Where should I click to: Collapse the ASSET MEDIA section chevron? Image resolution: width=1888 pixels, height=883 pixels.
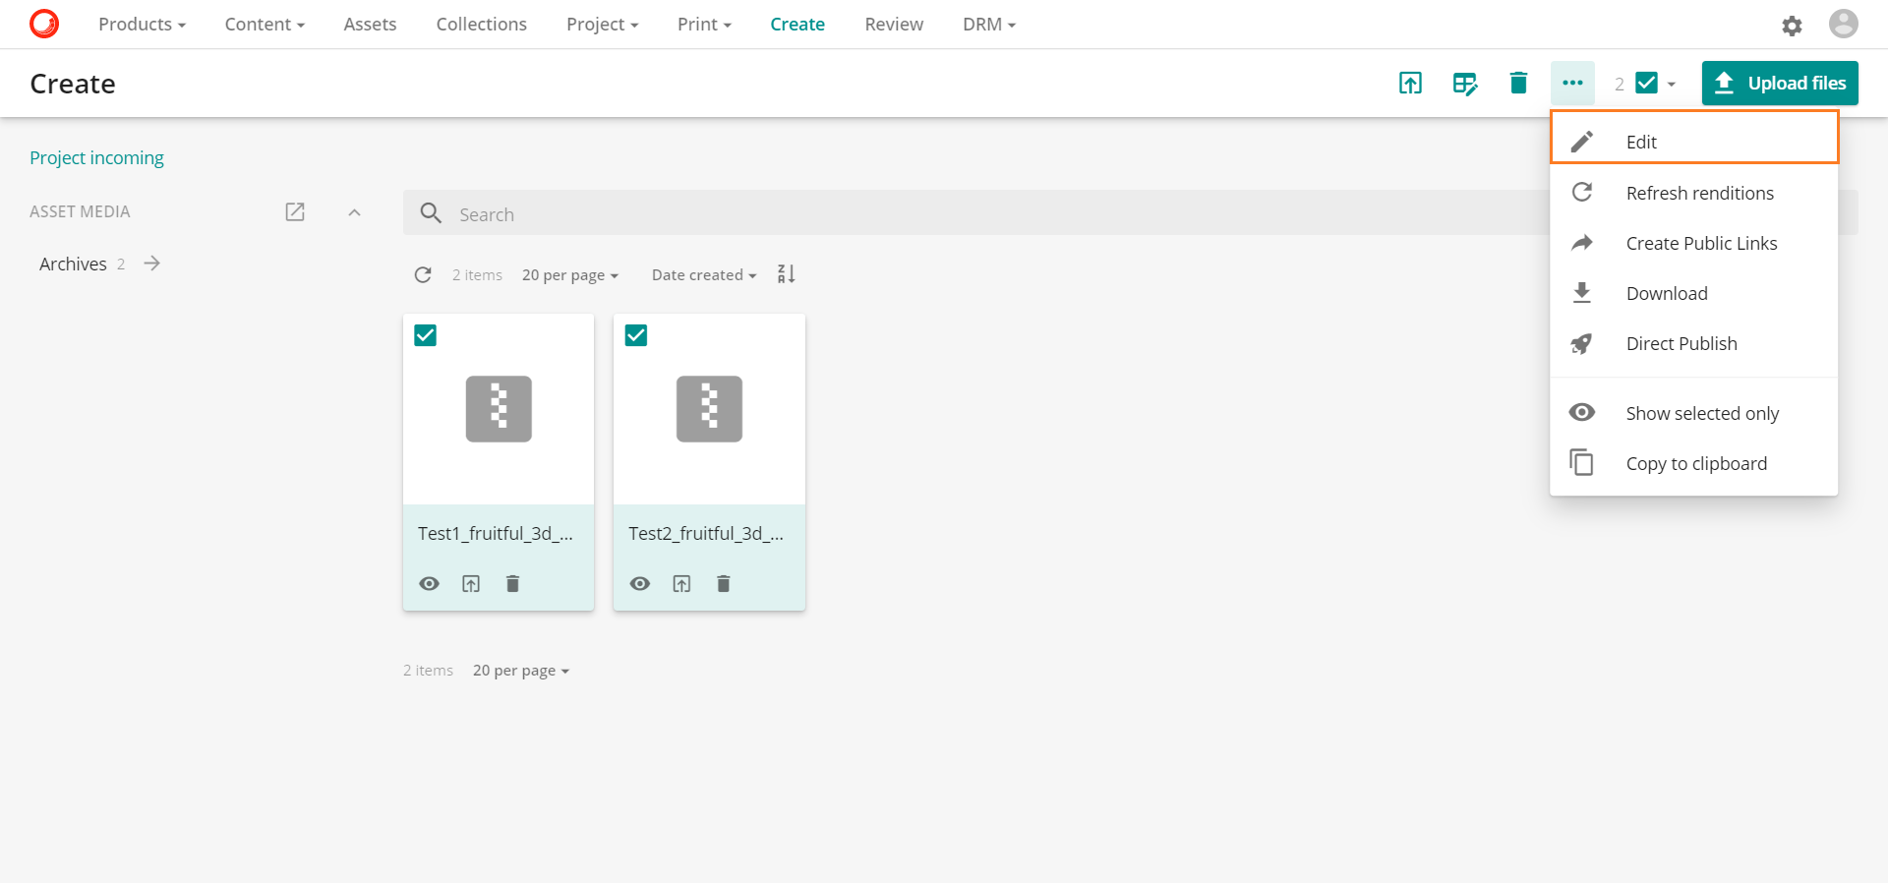(x=355, y=212)
